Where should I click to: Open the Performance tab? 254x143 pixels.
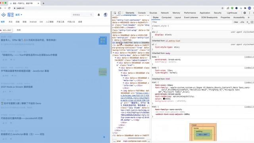pyautogui.click(x=190, y=13)
